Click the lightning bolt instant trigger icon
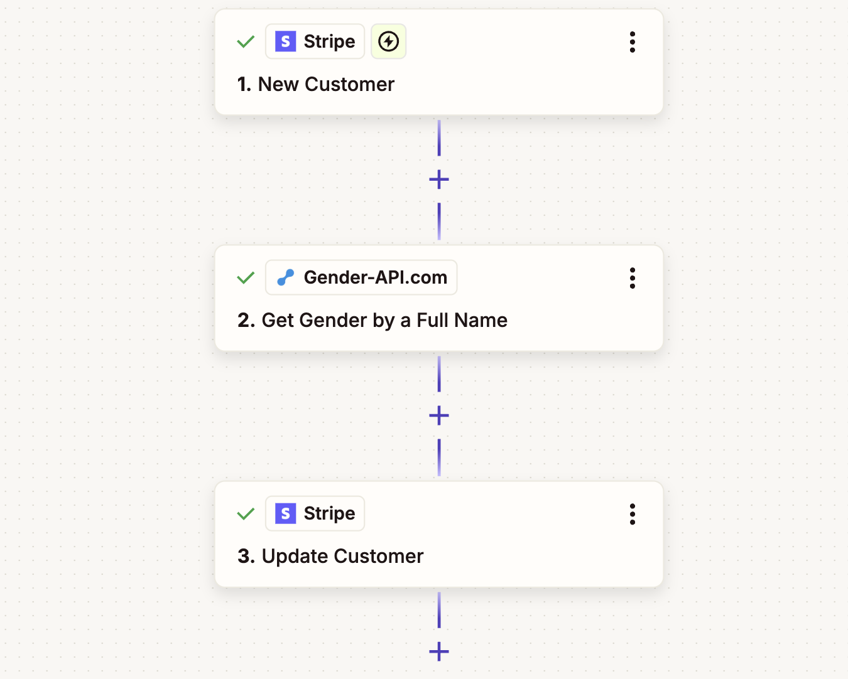 [x=388, y=41]
